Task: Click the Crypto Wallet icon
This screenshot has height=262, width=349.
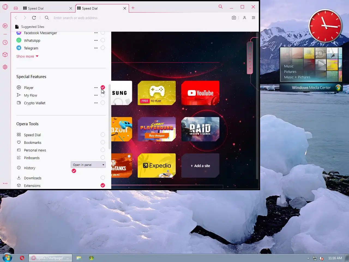Action: (x=19, y=103)
